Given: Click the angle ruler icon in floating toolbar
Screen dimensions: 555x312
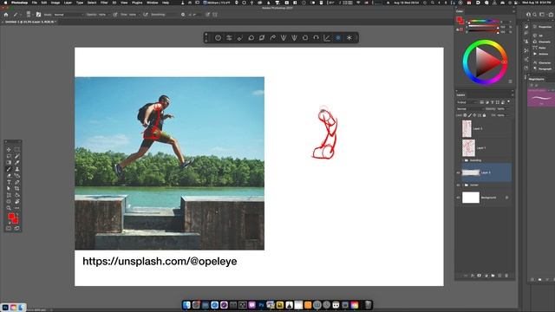Looking at the screenshot, I should (x=327, y=37).
